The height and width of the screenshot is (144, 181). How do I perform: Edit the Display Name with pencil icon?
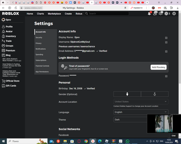[166, 38]
